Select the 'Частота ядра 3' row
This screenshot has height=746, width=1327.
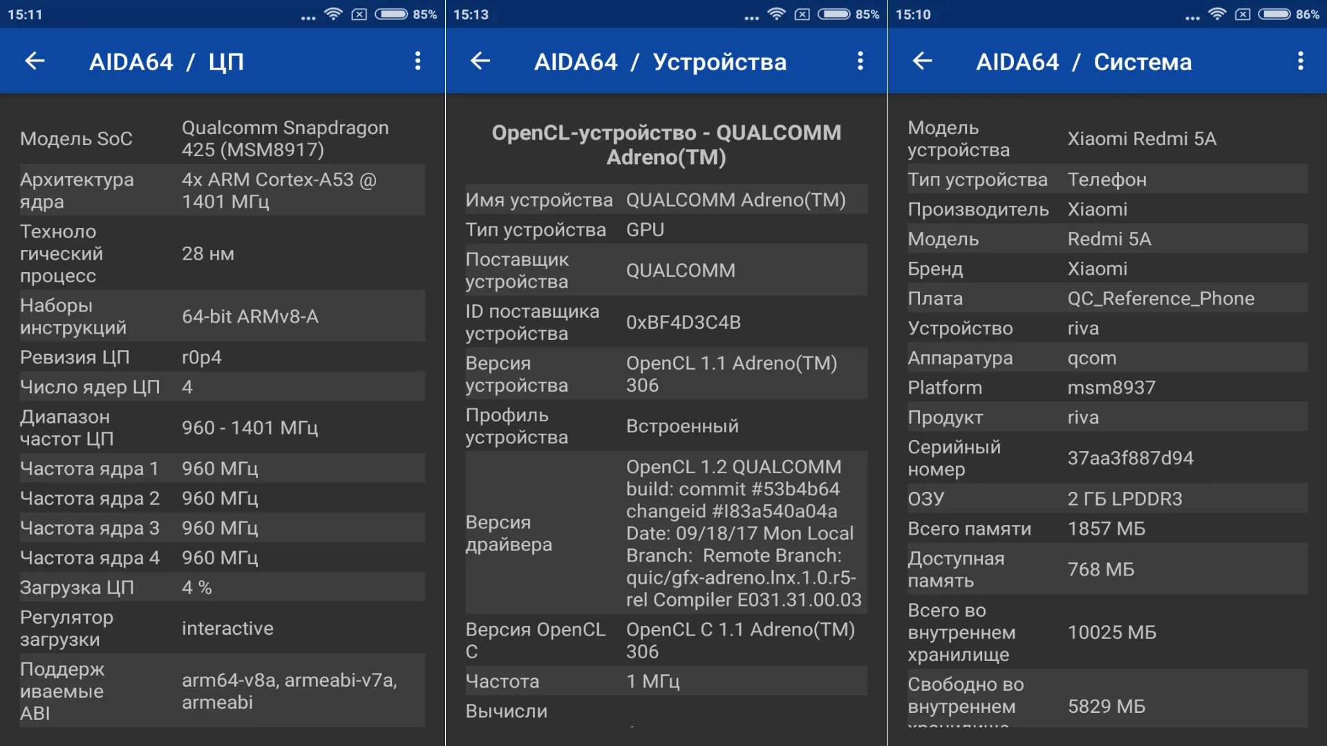[x=222, y=528]
